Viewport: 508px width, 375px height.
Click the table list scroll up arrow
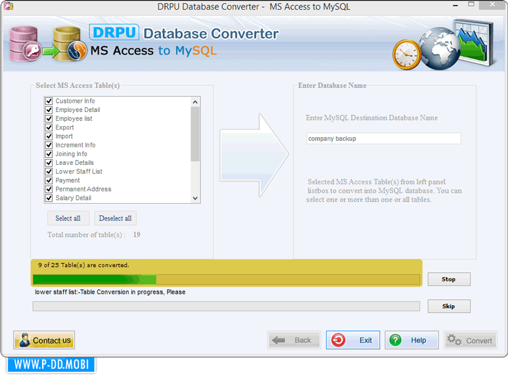[195, 102]
